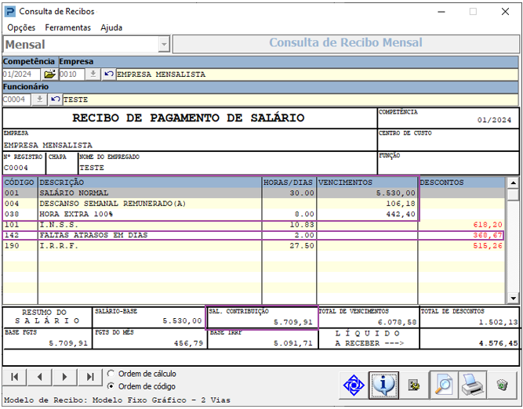Close the Consulta de Recibos window
523x409 pixels.
tap(505, 12)
